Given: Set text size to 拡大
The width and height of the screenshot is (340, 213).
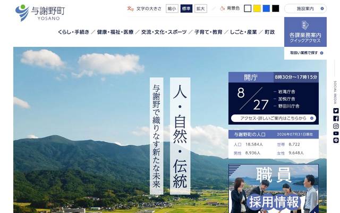Looking at the screenshot, I should [201, 9].
